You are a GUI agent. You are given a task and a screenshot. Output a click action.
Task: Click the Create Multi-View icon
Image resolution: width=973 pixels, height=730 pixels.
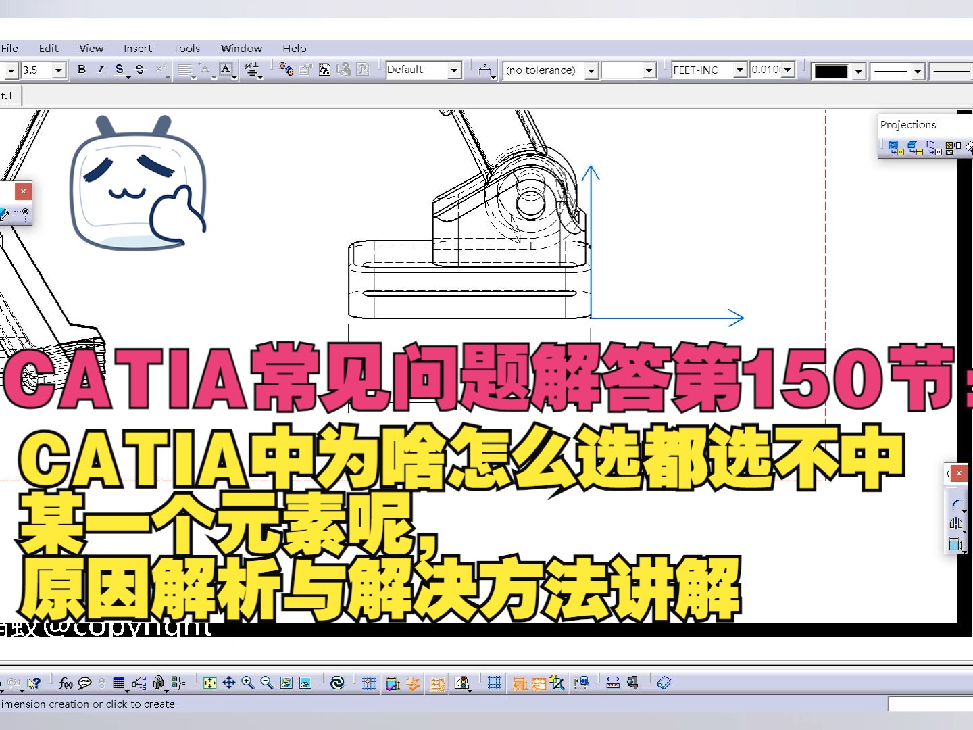305,683
